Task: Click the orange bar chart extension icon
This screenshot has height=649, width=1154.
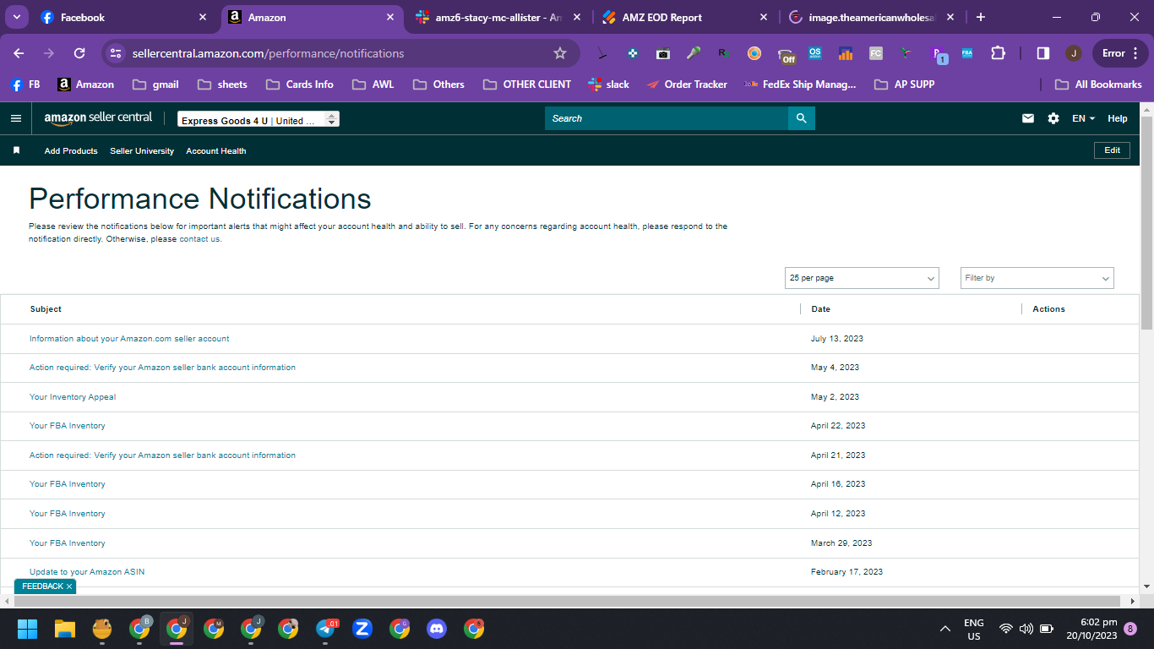Action: point(846,53)
